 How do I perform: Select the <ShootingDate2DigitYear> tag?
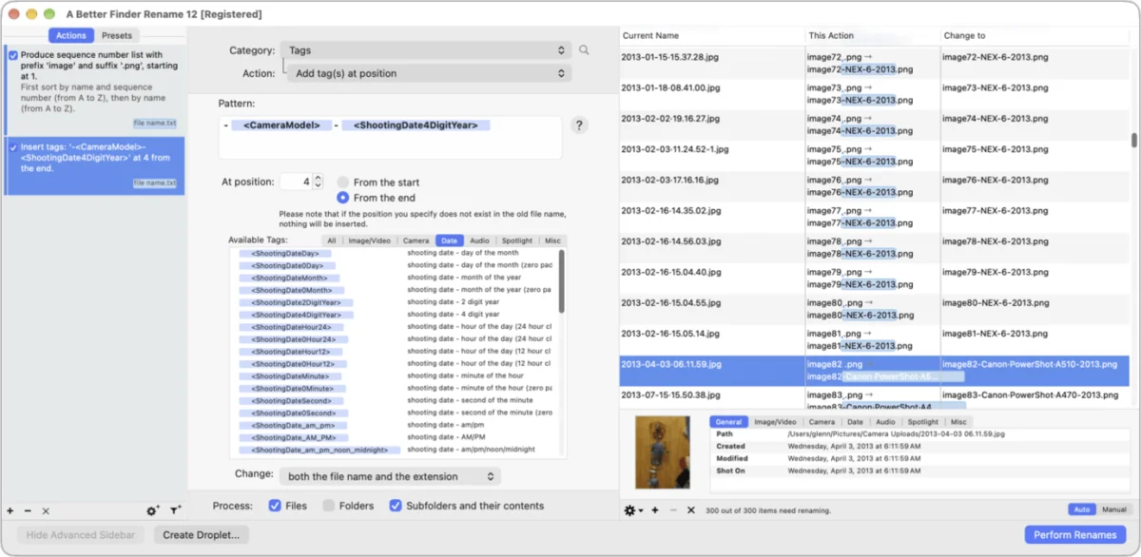tap(297, 302)
